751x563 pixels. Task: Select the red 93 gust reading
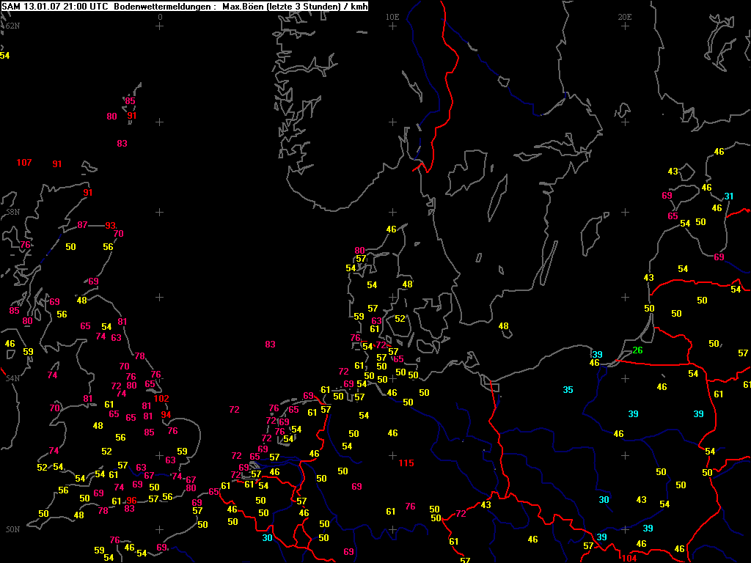coord(111,226)
